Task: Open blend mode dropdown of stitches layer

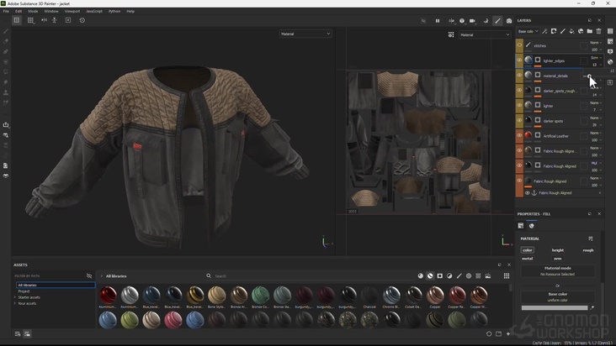Action: pos(595,42)
